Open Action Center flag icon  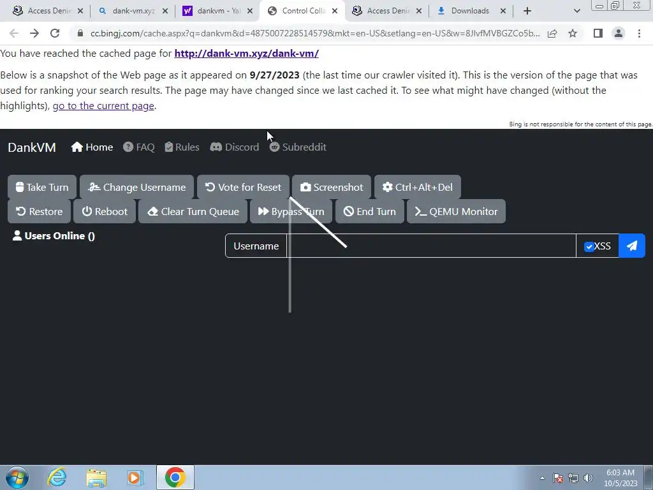[x=558, y=478]
